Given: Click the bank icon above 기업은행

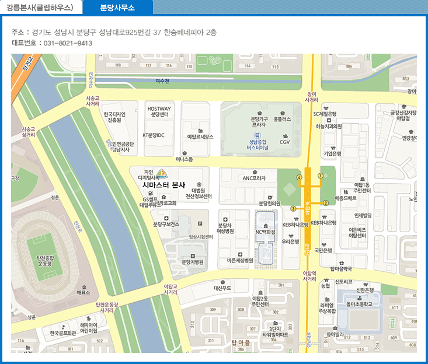Looking at the screenshot, I should click(333, 148).
